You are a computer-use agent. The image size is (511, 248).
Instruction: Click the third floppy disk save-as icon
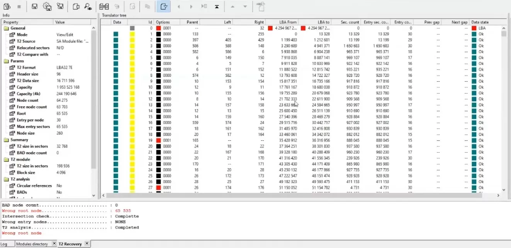point(60,6)
